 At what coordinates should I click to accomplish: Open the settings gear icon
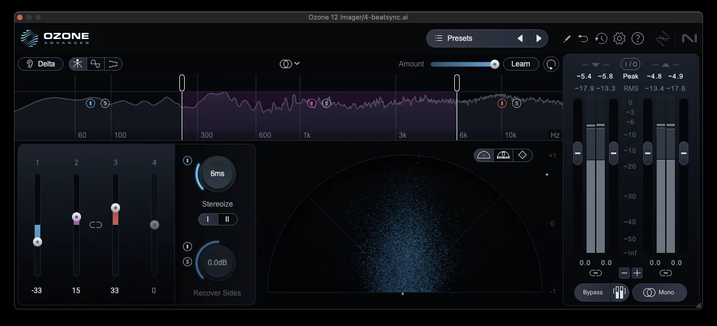619,38
